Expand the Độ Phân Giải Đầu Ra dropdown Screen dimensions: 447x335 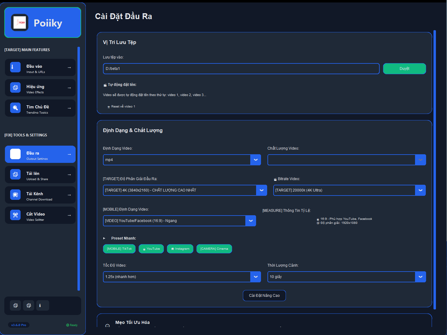(184, 190)
